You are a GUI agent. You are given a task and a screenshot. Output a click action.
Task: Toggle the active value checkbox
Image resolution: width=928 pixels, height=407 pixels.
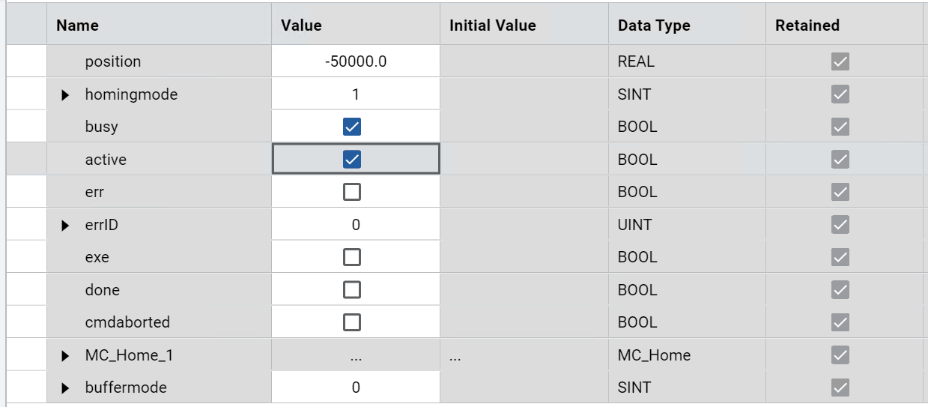351,160
